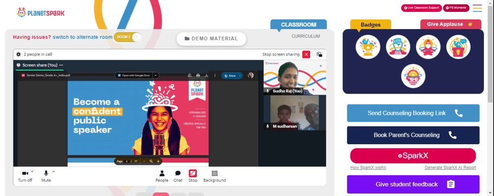Award the lightbulb podium badge
The width and height of the screenshot is (494, 196).
click(458, 47)
